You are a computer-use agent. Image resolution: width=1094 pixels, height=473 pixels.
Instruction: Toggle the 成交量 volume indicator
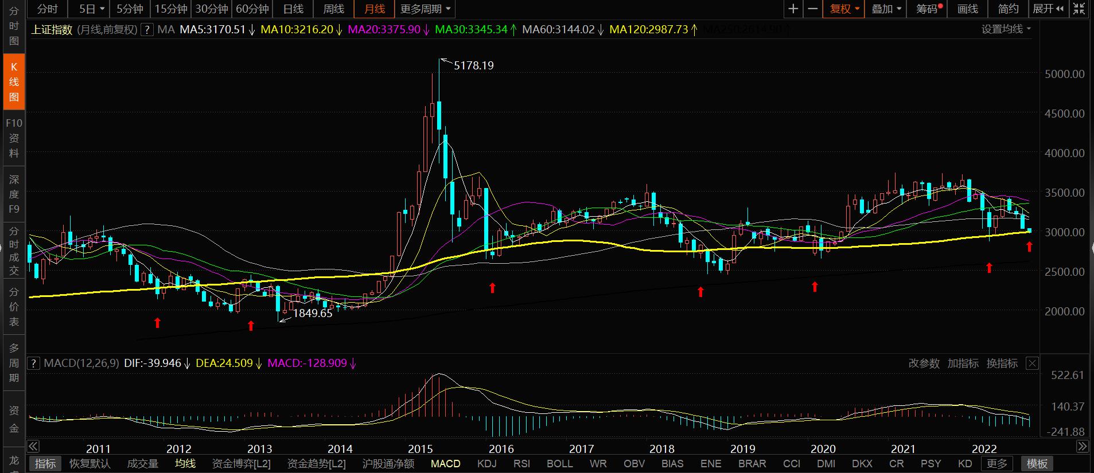coord(142,463)
